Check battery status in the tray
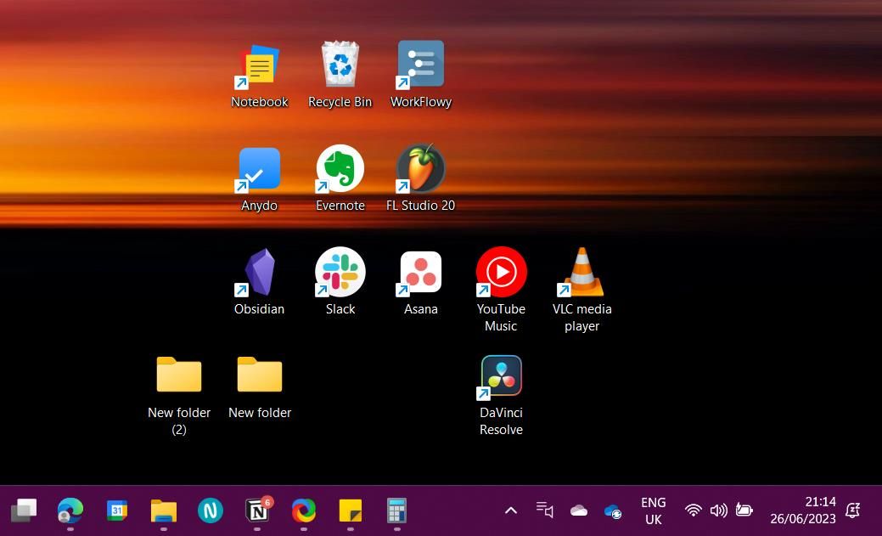882x536 pixels. [744, 511]
